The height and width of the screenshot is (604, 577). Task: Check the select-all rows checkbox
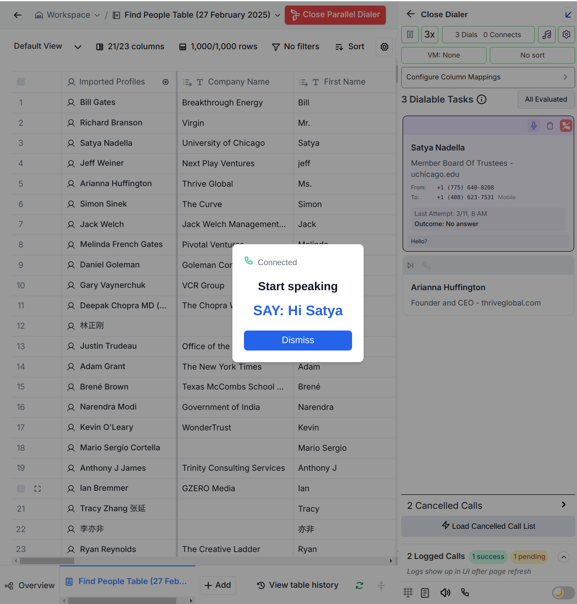21,82
